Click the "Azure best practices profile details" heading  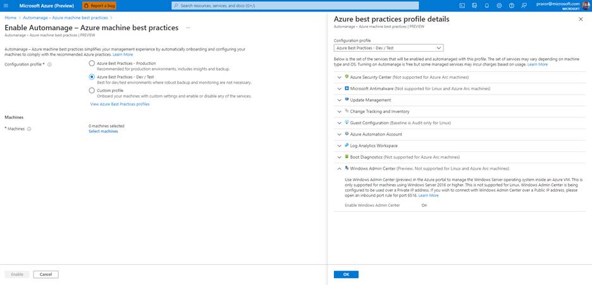click(x=392, y=19)
